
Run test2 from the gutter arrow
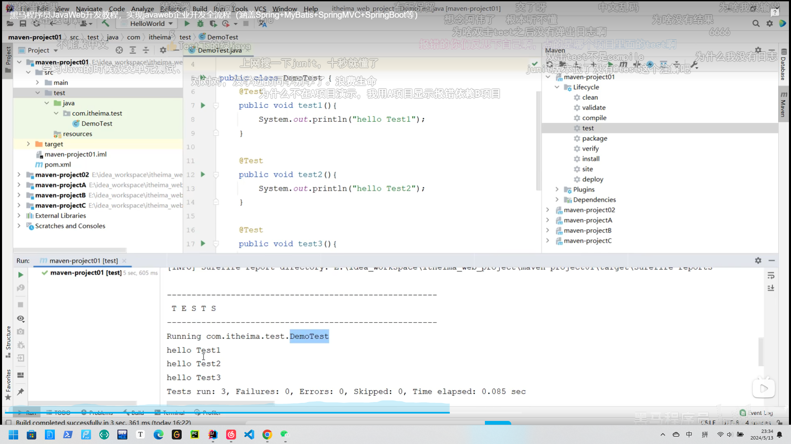coord(203,174)
